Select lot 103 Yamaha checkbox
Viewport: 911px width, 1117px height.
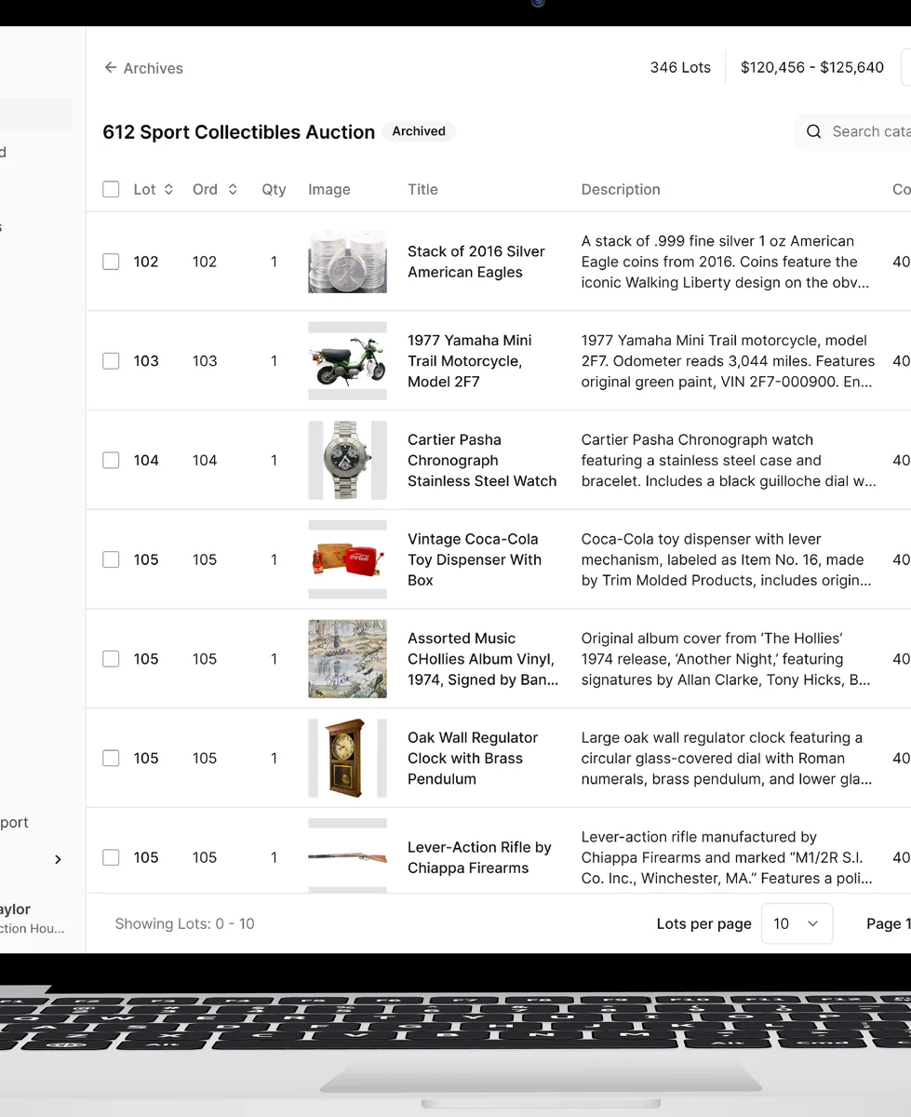tap(111, 361)
